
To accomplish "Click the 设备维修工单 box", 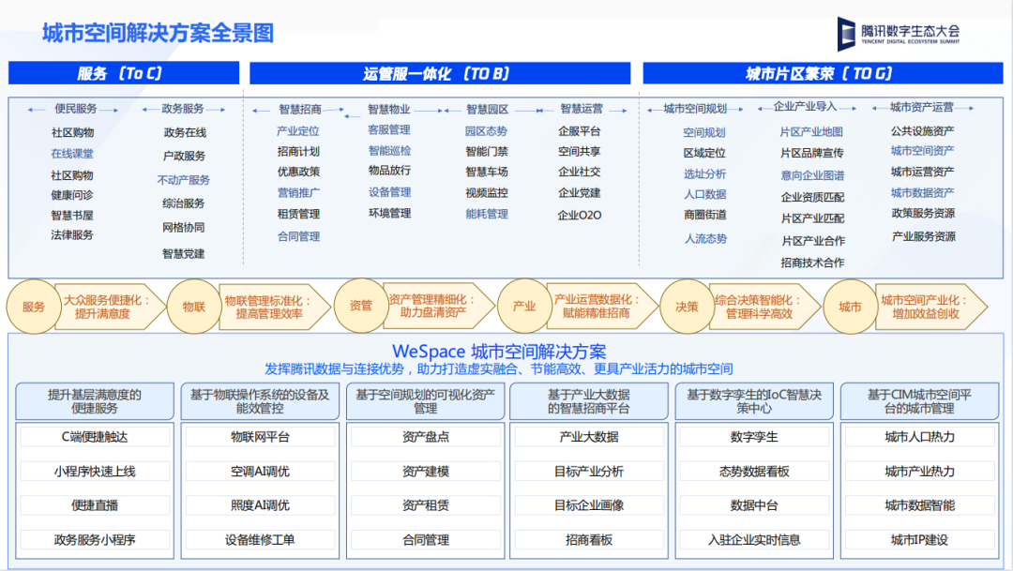I will pos(260,539).
